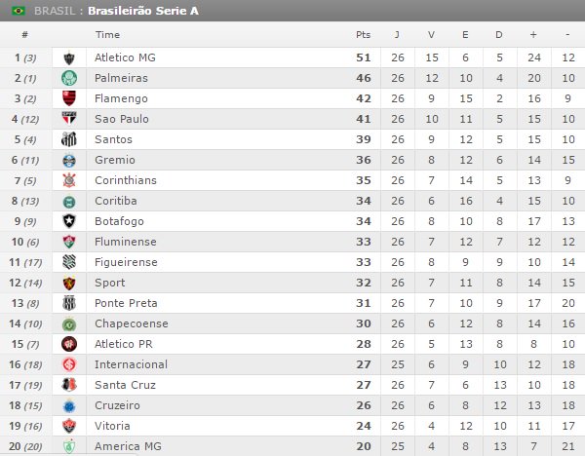
Task: Open the America MG team link
Action: (x=127, y=446)
